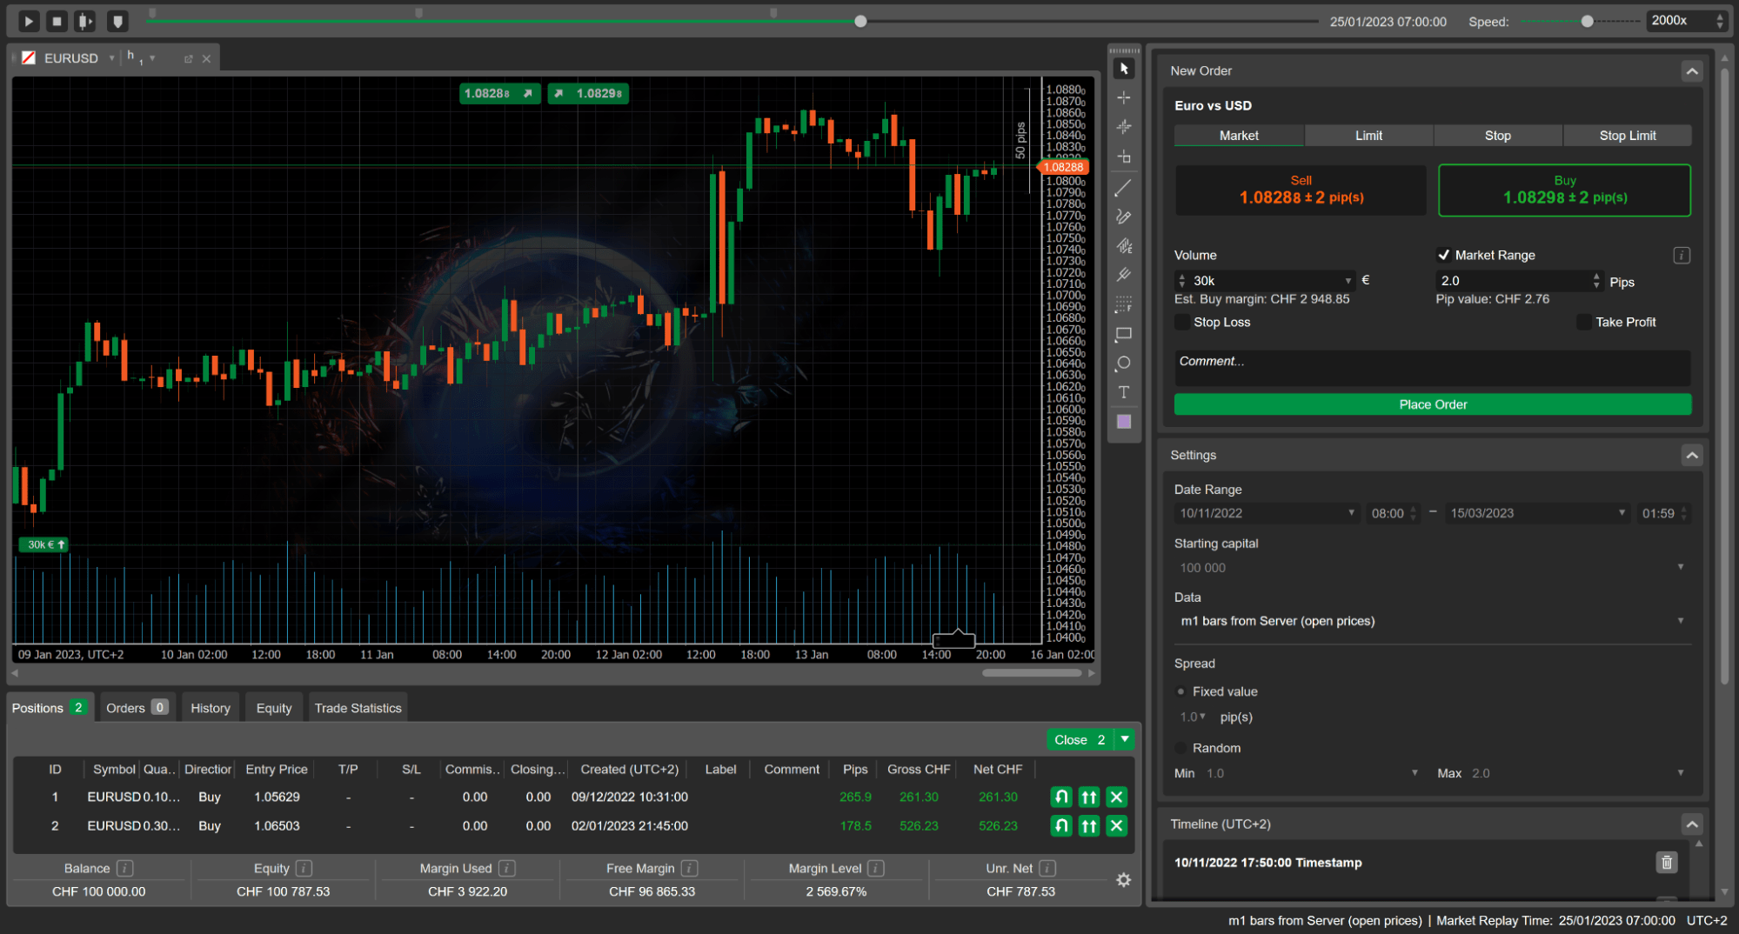
Task: Double position 2 at entry 1.06503
Action: point(1089,825)
